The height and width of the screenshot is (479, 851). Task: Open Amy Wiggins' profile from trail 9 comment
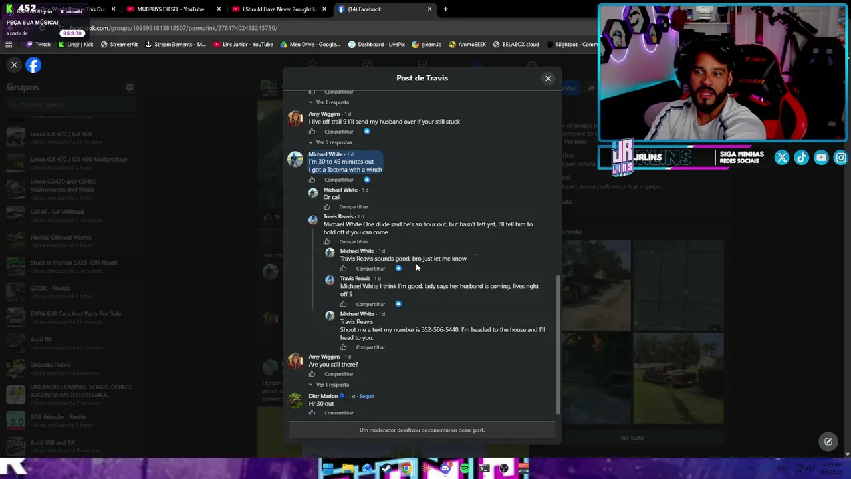[x=324, y=114]
